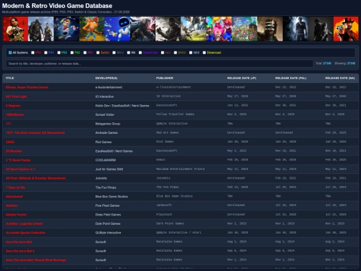Open the 30 Sport Games in 1 link
The width and height of the screenshot is (361, 271).
(20, 169)
